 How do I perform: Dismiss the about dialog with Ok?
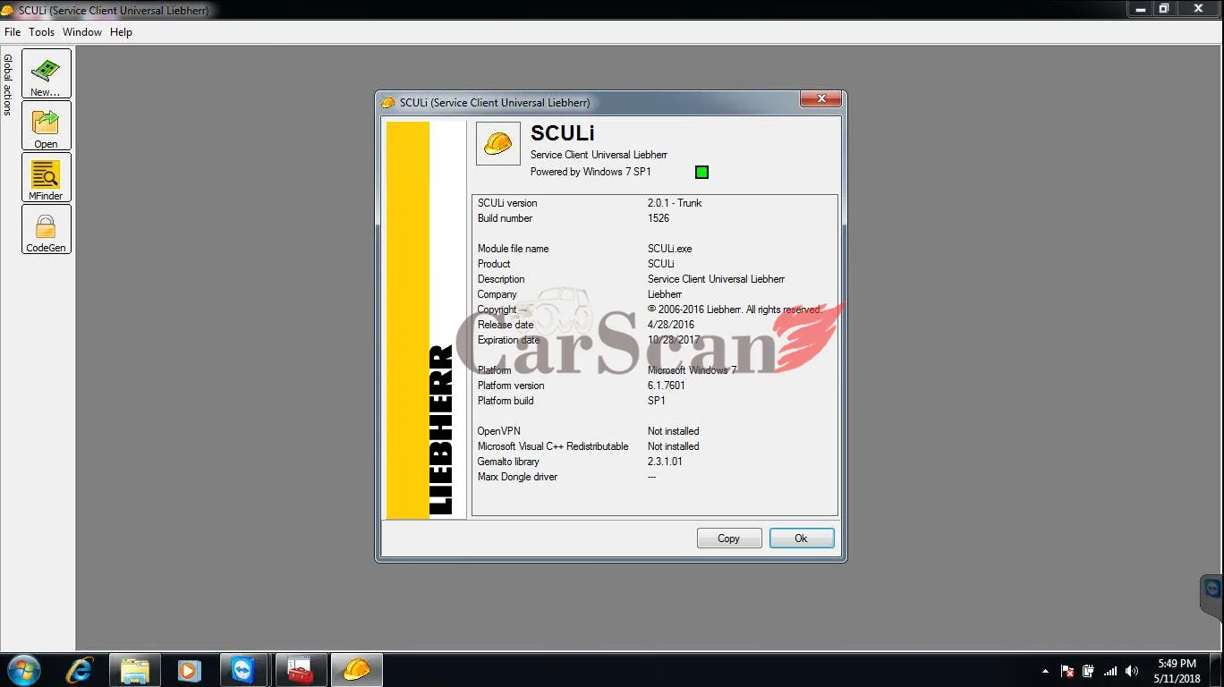(x=801, y=539)
